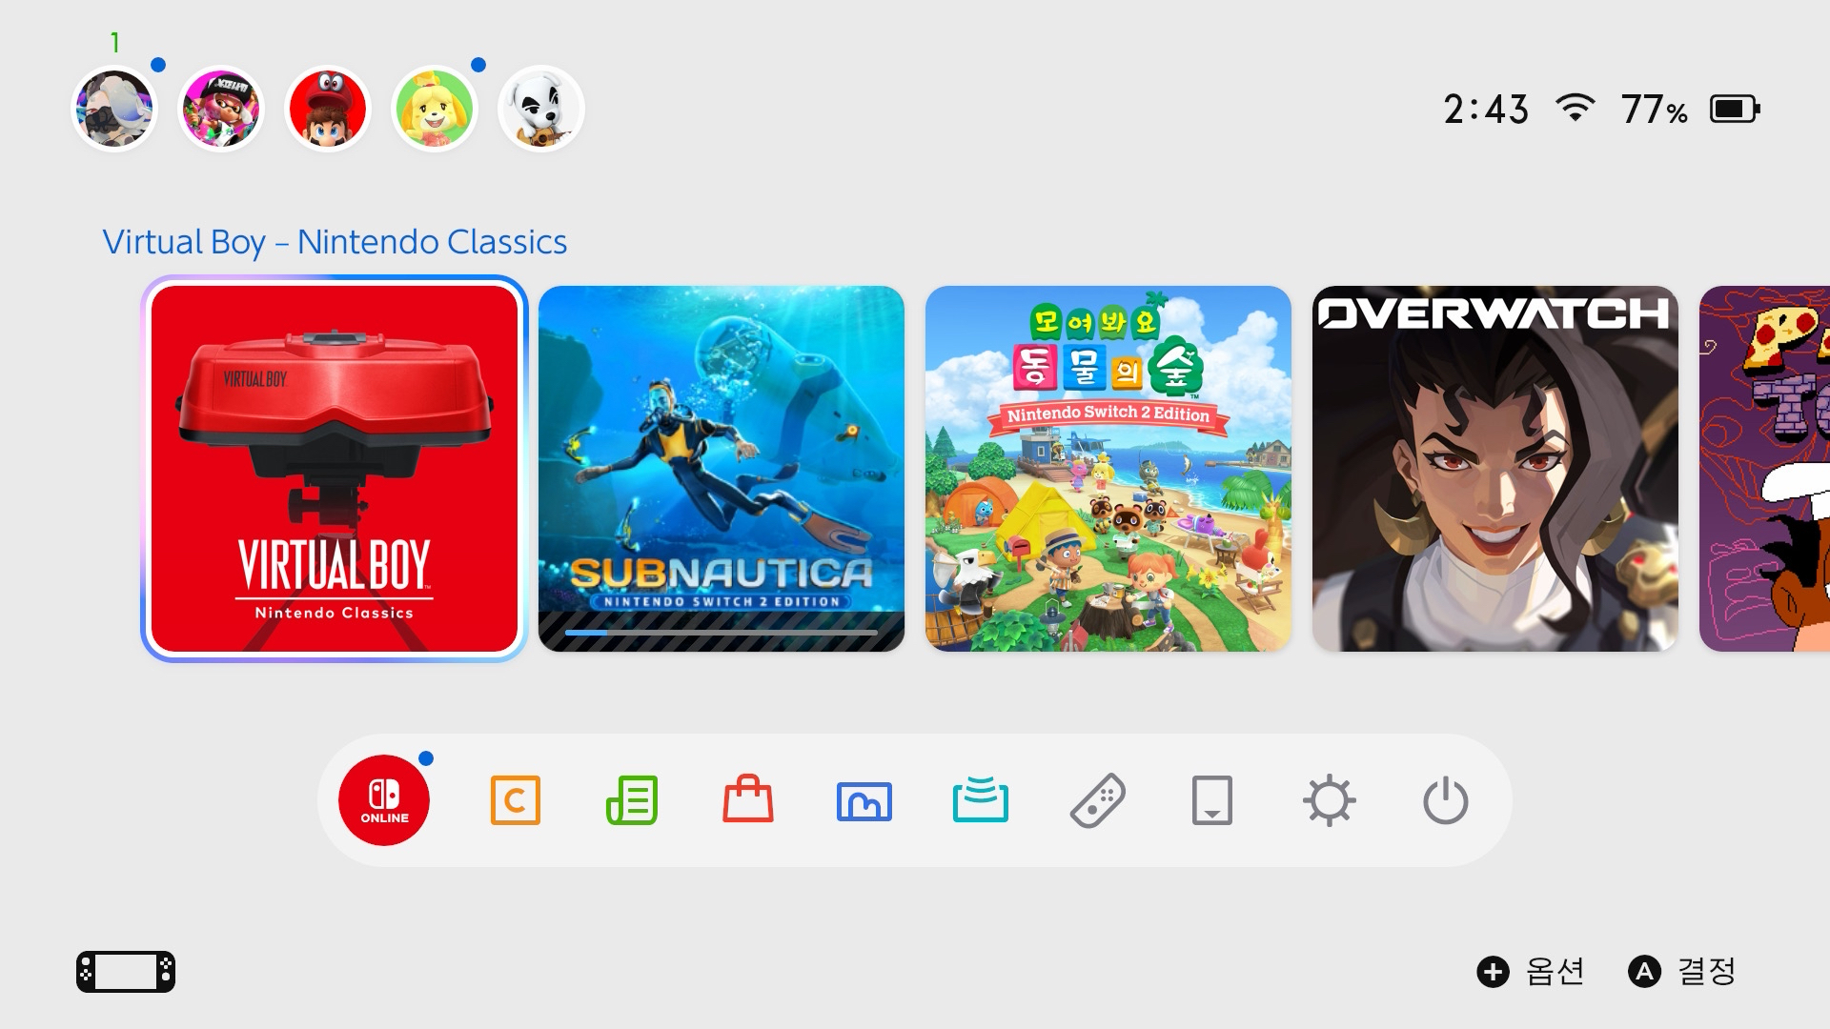Open the Album icon
The width and height of the screenshot is (1830, 1029).
click(864, 801)
